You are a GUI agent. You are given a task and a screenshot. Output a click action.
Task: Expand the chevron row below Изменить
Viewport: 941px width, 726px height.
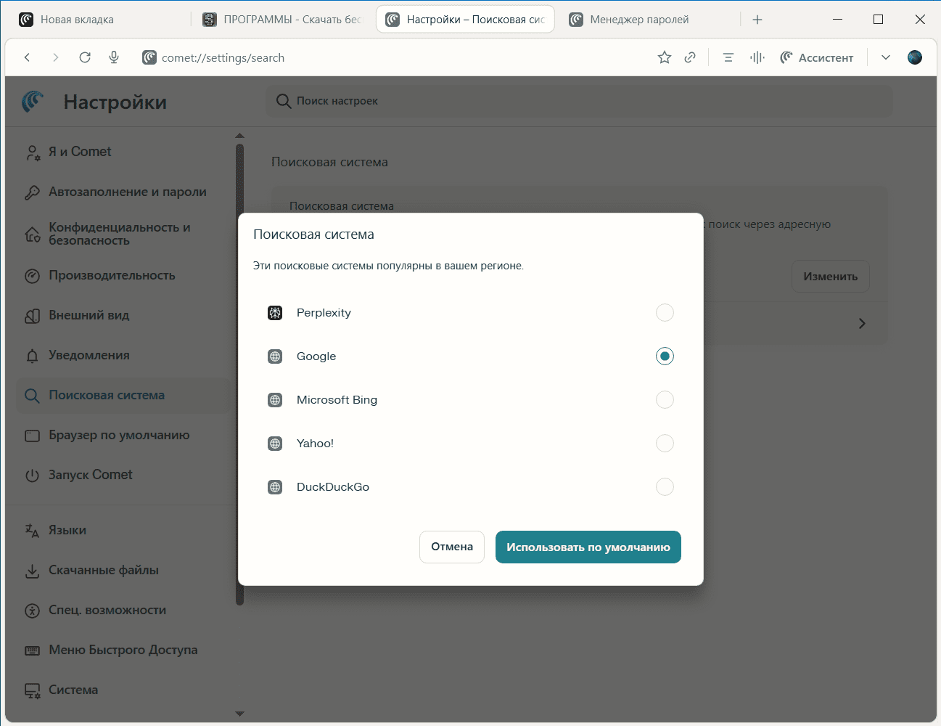click(862, 324)
